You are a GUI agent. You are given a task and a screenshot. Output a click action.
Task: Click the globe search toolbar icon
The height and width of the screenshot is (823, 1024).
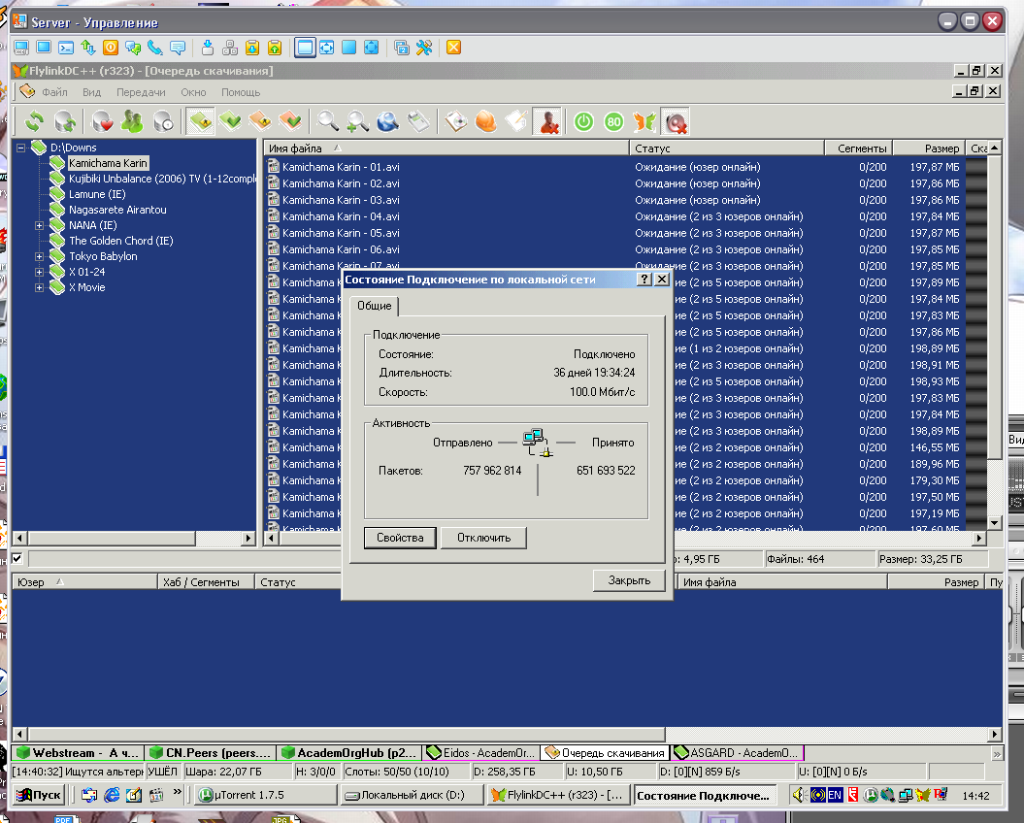point(387,121)
